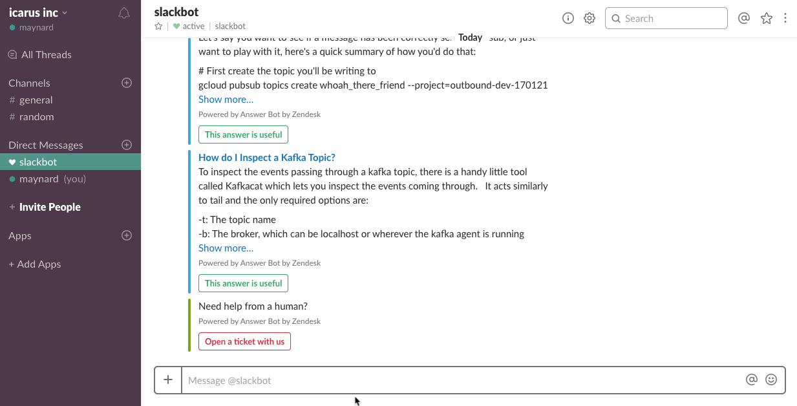
Task: Open All Threads view
Action: coord(40,55)
